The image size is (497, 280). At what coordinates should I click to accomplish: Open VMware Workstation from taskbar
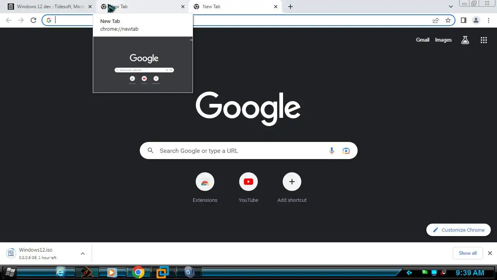pos(163,272)
